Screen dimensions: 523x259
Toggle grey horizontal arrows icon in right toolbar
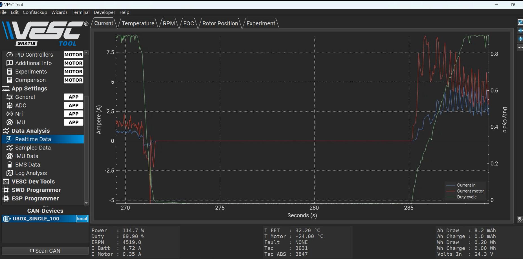(520, 47)
